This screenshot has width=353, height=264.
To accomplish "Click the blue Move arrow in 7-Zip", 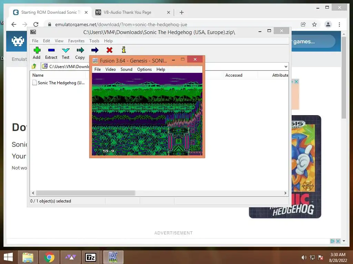I will tap(95, 50).
